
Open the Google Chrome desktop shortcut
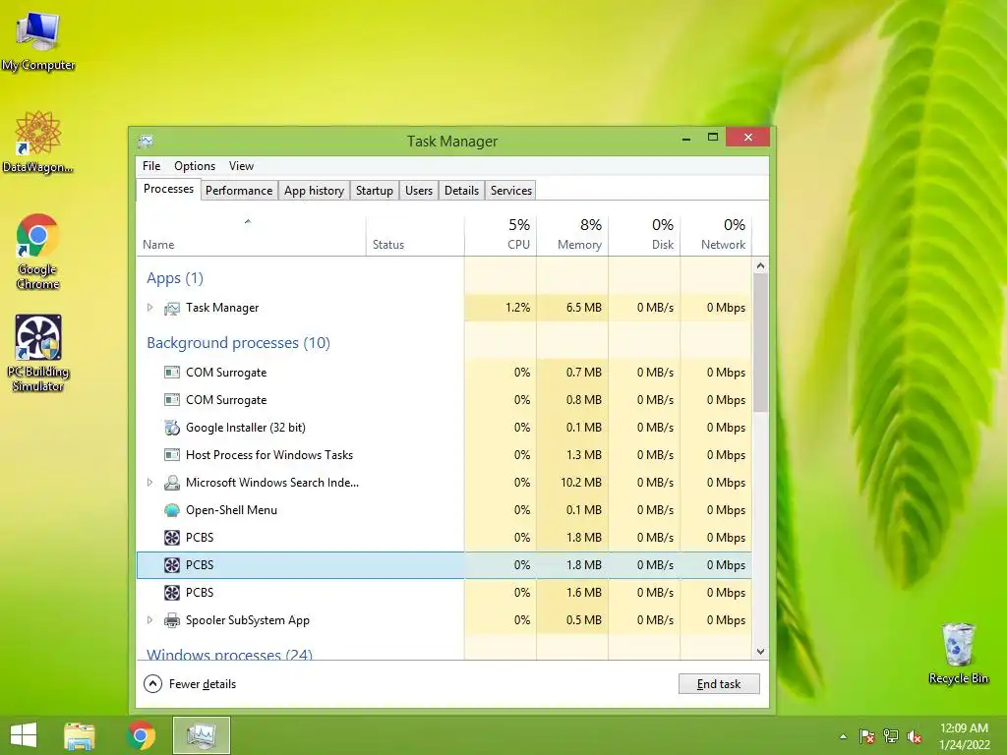37,252
